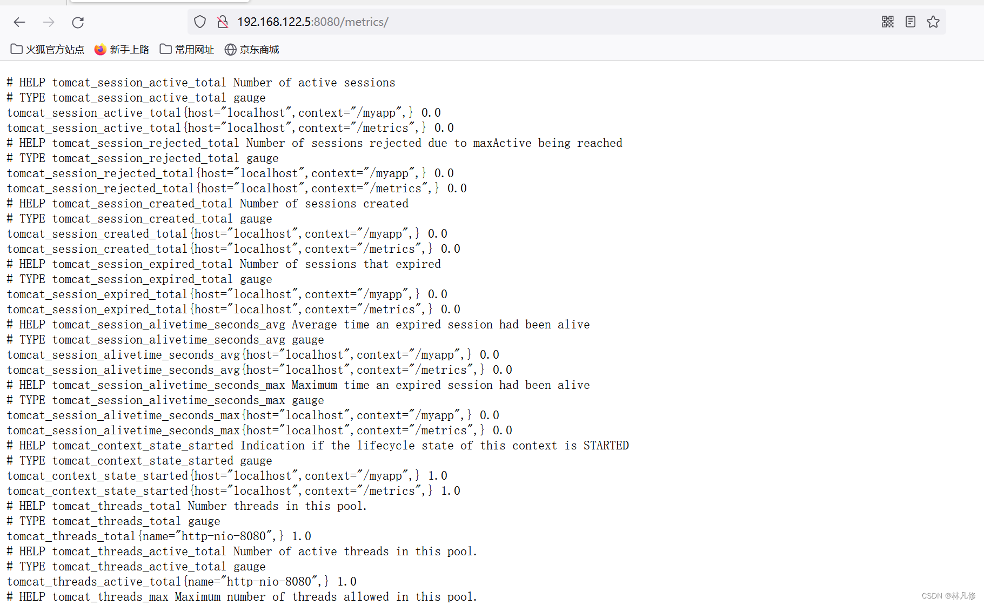Select tomcat_session_alivetime_seconds_avg /metrics value line
Screen dimensions: 984x605
pos(259,370)
